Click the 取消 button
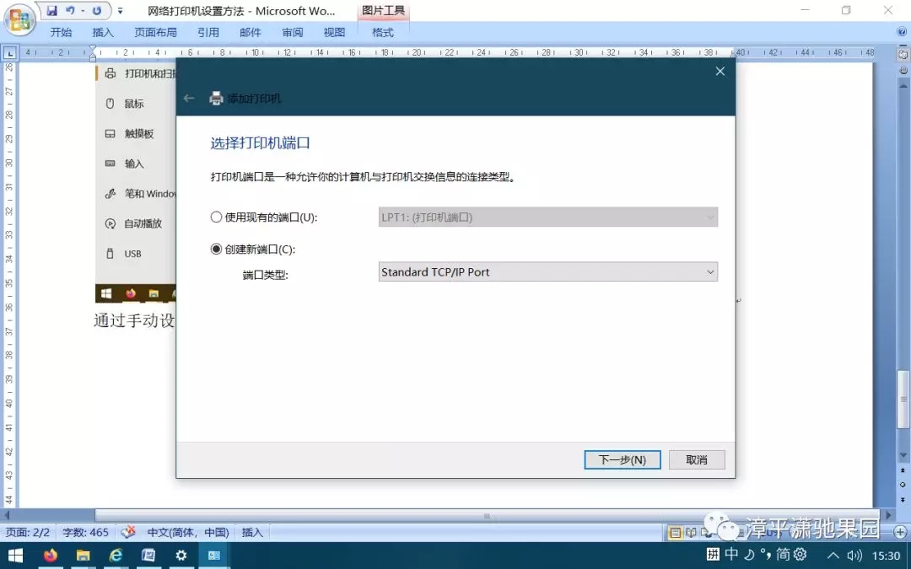911x569 pixels. [697, 459]
